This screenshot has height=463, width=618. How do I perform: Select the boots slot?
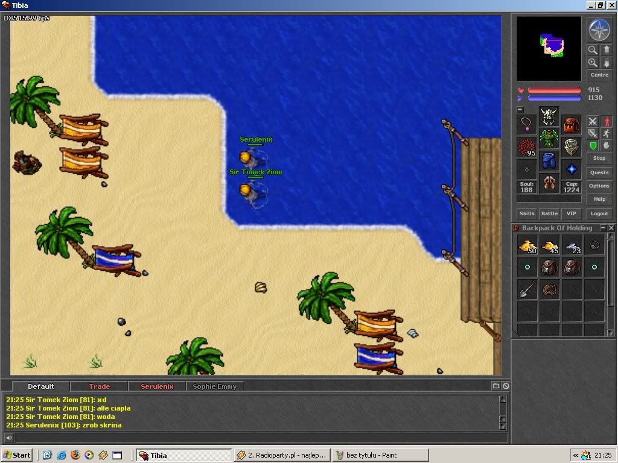click(549, 183)
